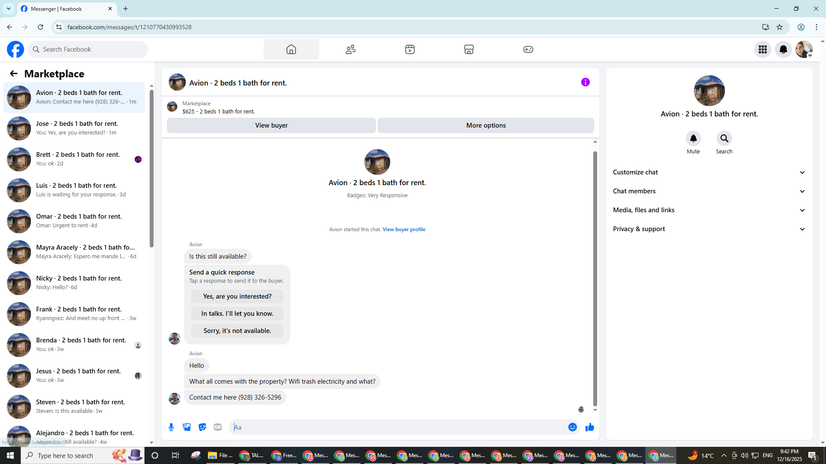
Task: Click the listing thumbnail in side panel
Action: (709, 91)
